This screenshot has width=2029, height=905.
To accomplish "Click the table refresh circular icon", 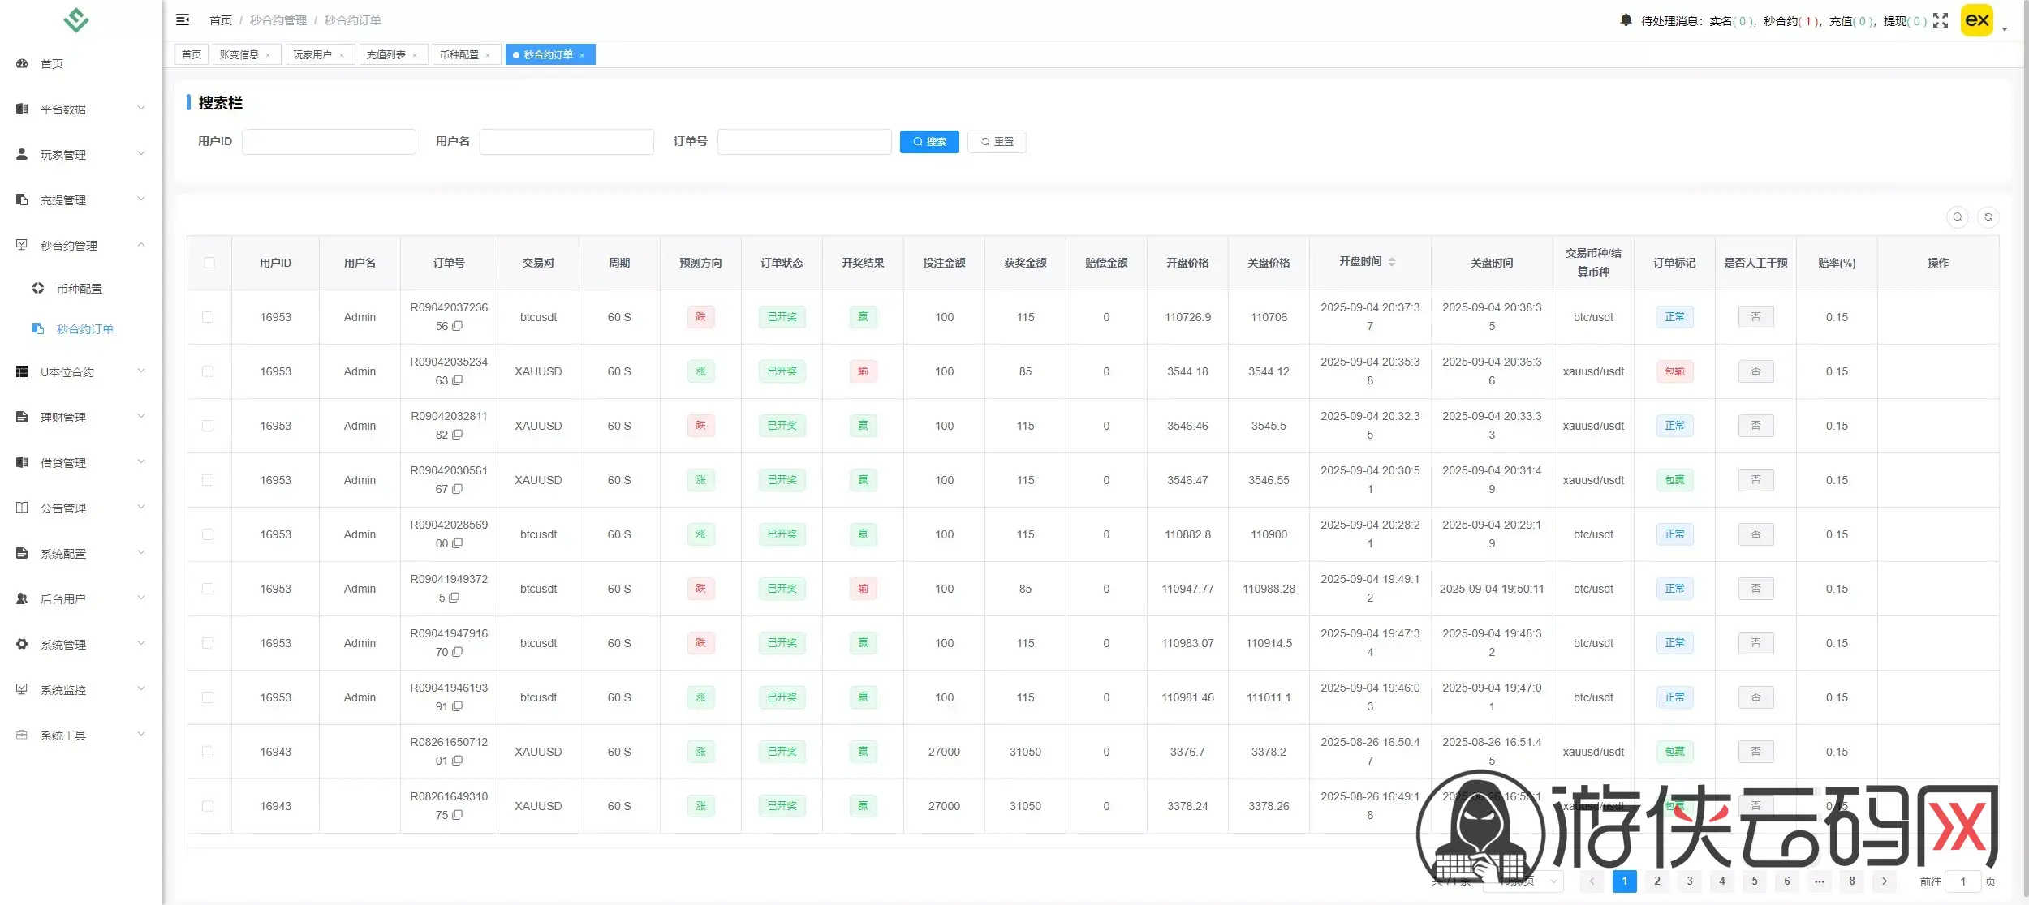I will pos(1988,217).
